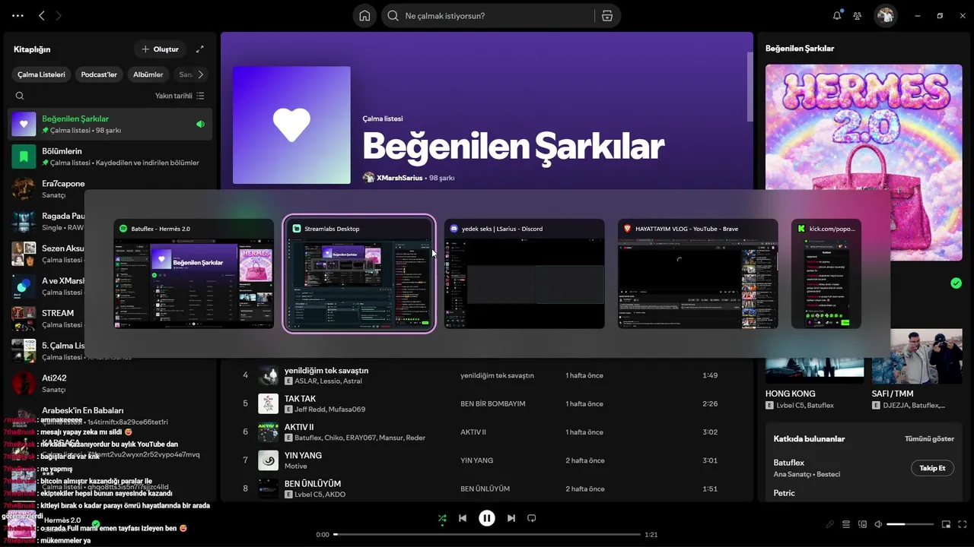
Task: Select the AKTIV II track row
Action: (x=487, y=432)
